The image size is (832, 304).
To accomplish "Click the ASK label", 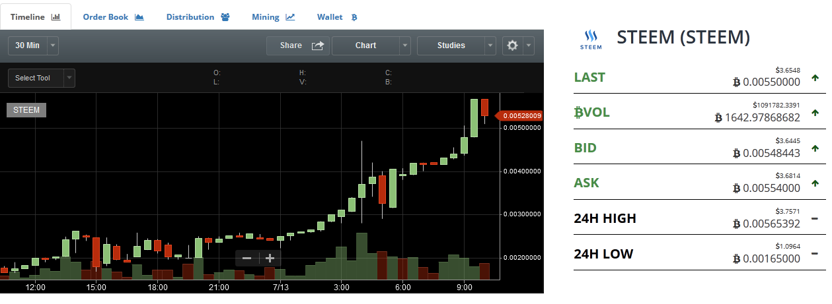I will pyautogui.click(x=587, y=183).
